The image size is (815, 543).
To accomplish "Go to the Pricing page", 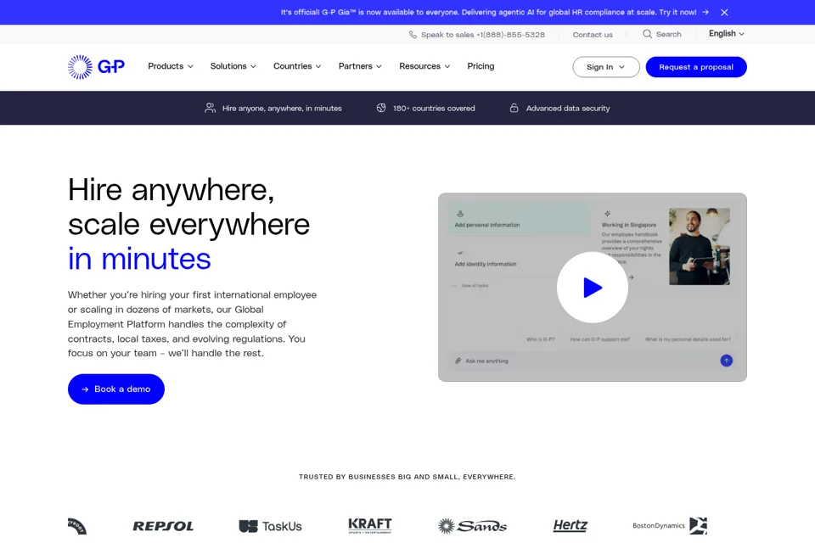I will pyautogui.click(x=481, y=66).
